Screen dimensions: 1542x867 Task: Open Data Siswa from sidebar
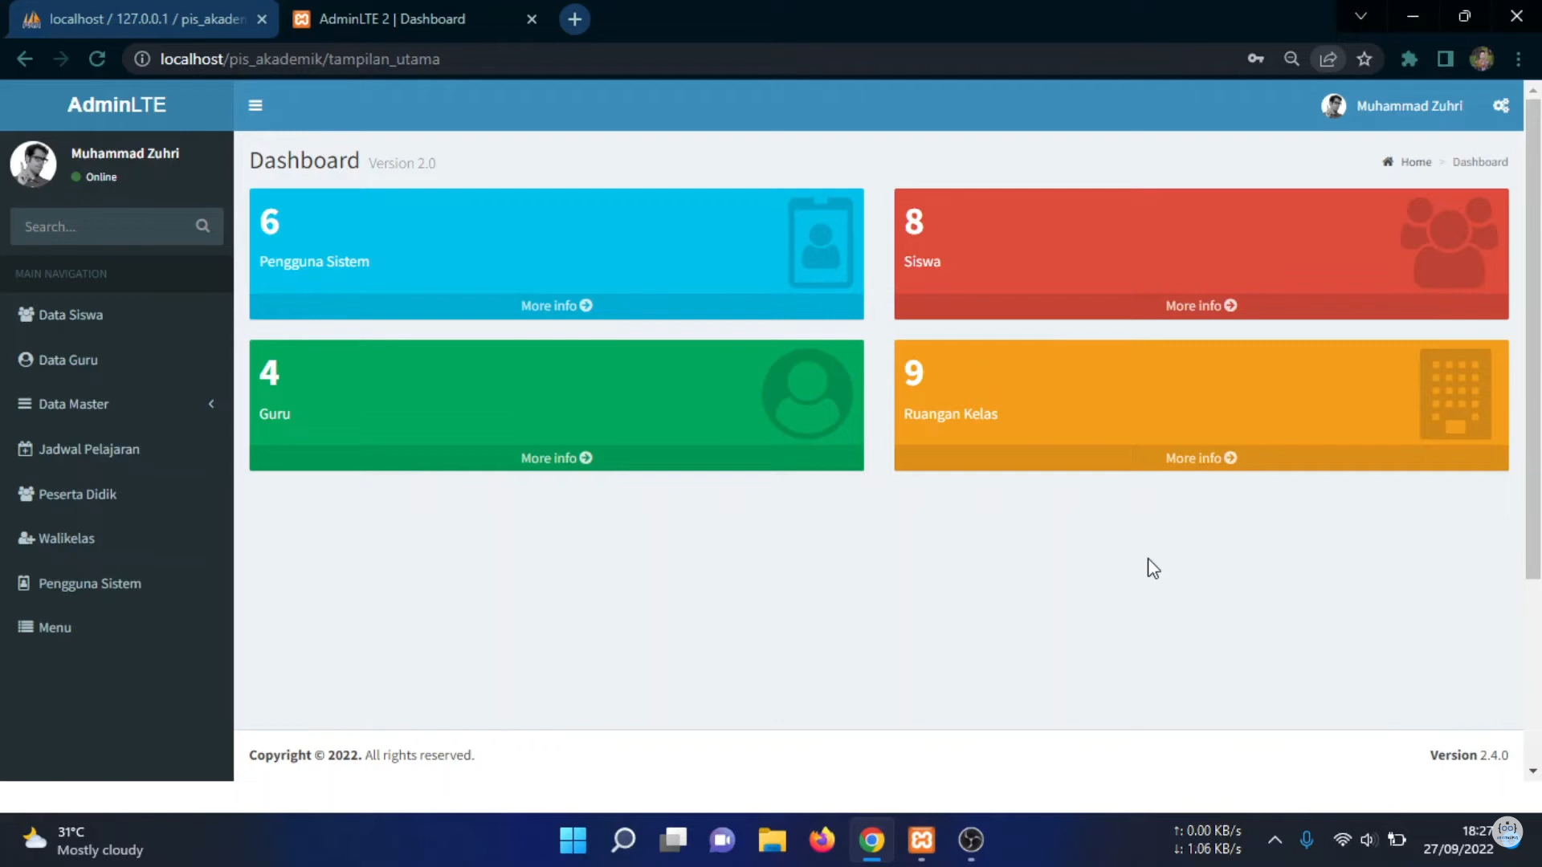point(71,315)
